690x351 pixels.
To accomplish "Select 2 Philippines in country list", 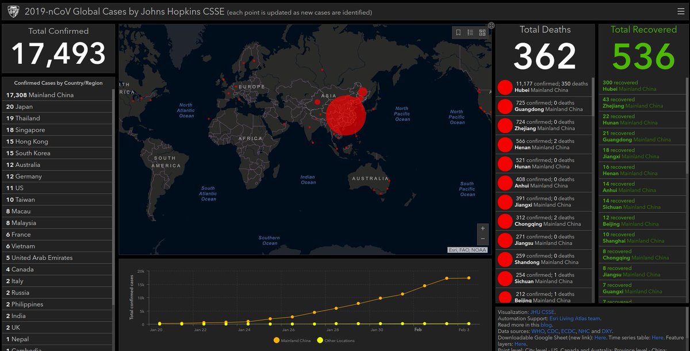I will tap(57, 304).
